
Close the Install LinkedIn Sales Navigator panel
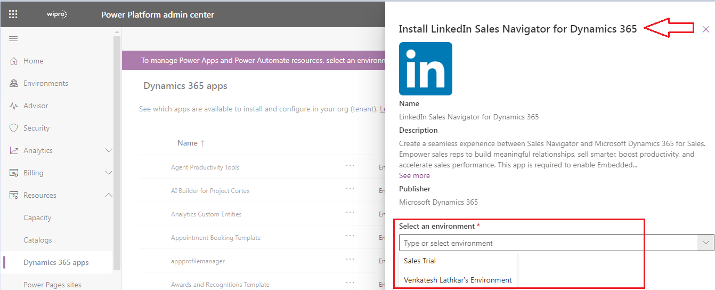tap(706, 29)
